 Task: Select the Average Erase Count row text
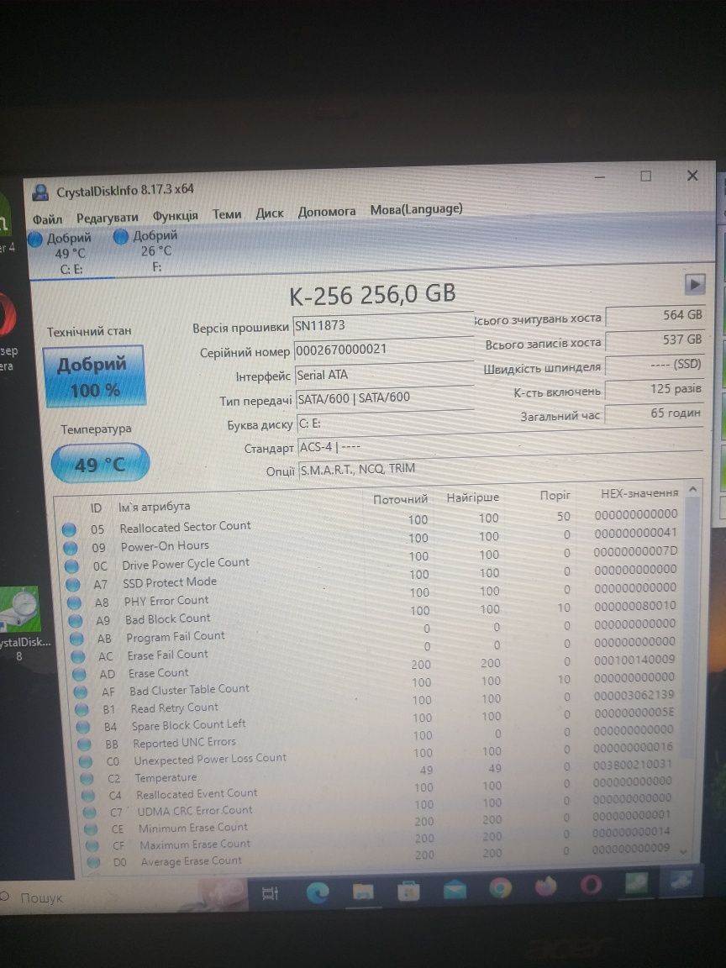tap(192, 860)
